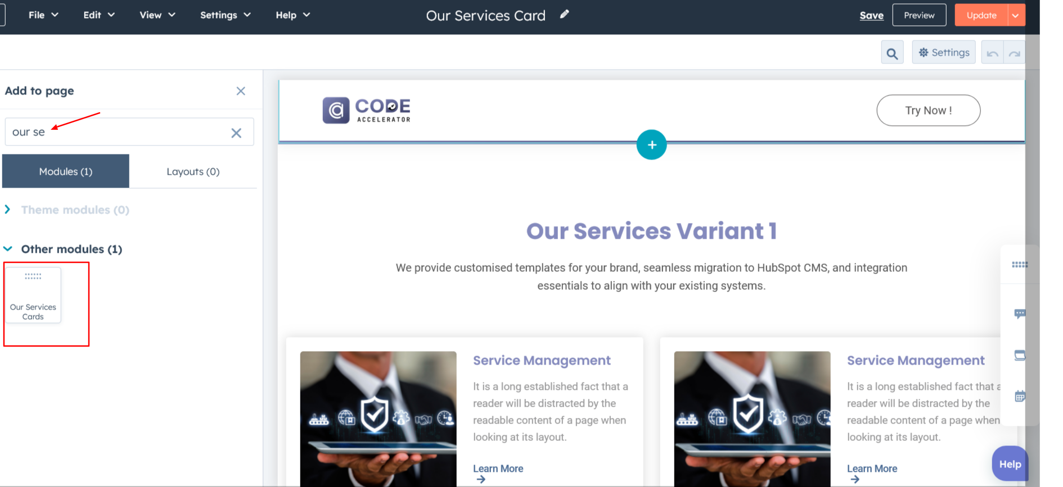Collapse the Other modules section
This screenshot has height=487, width=1063.
pyautogui.click(x=8, y=249)
